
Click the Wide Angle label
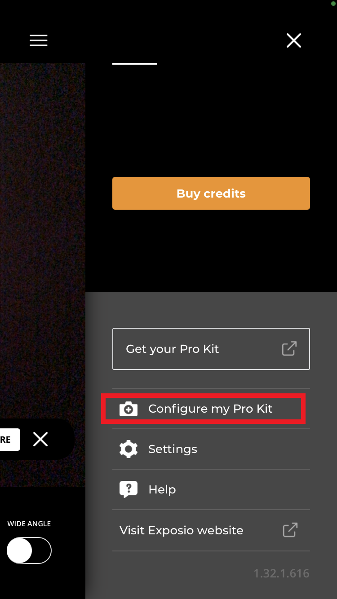tap(29, 524)
